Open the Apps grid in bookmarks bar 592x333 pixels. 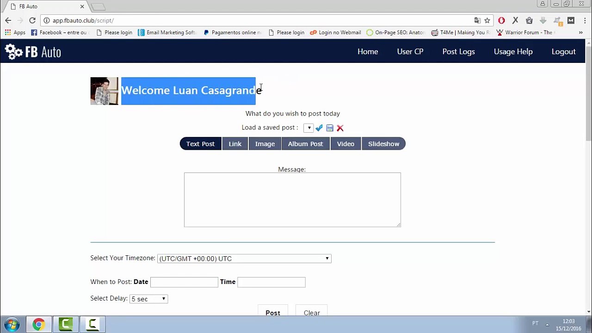click(15, 32)
